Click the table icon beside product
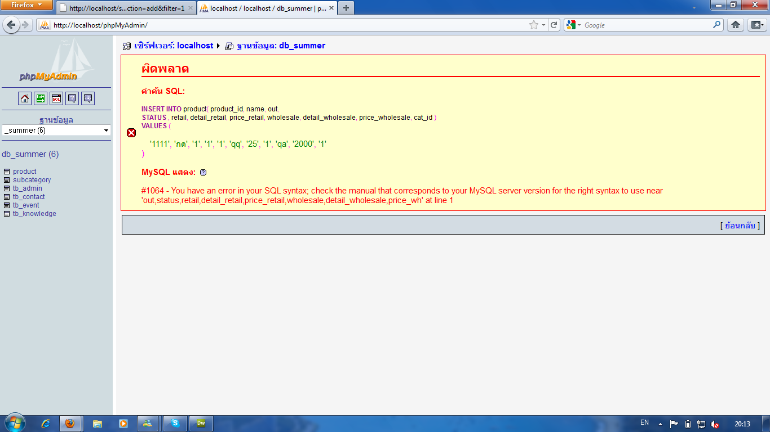The width and height of the screenshot is (770, 432). (x=7, y=172)
